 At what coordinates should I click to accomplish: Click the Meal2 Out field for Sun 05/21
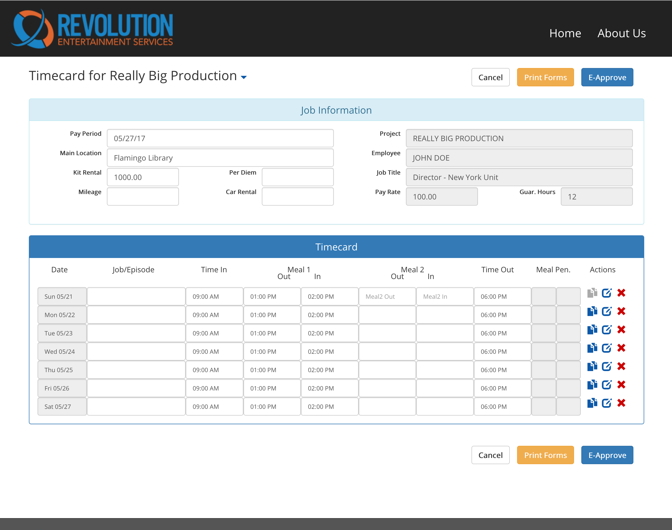(387, 296)
